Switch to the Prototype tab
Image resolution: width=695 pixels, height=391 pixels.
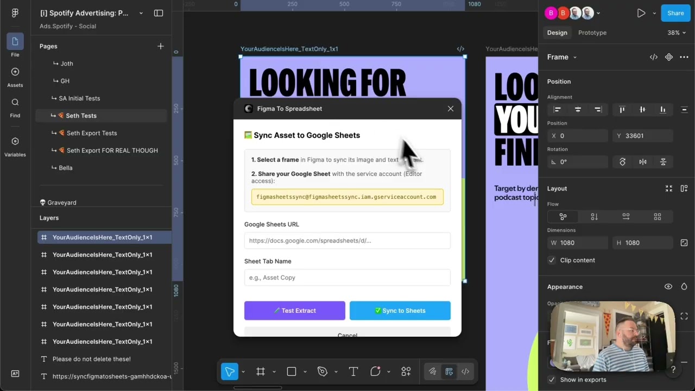coord(592,33)
